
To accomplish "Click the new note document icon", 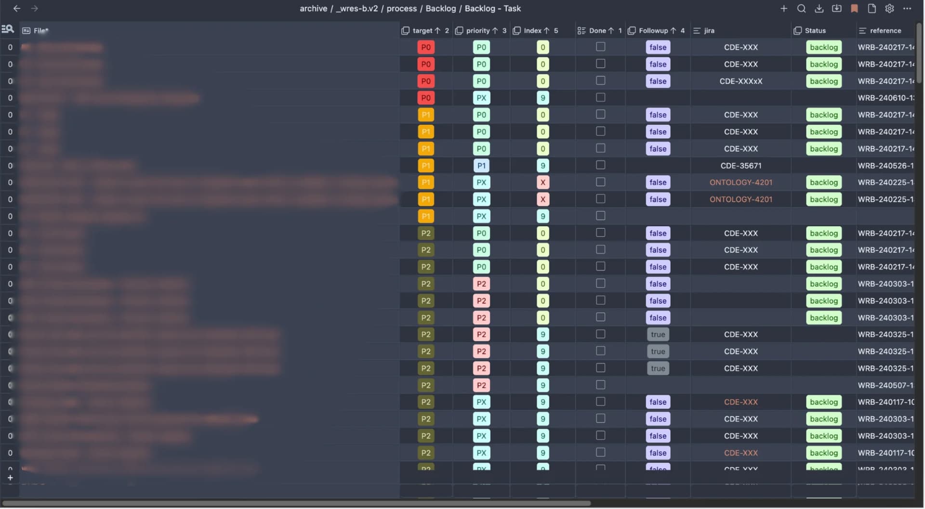I will [x=872, y=8].
